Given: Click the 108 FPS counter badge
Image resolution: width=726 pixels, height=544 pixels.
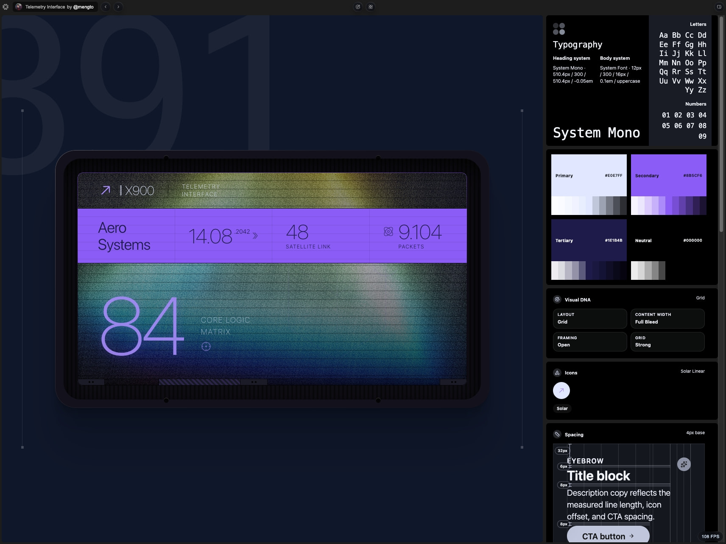Looking at the screenshot, I should [710, 536].
